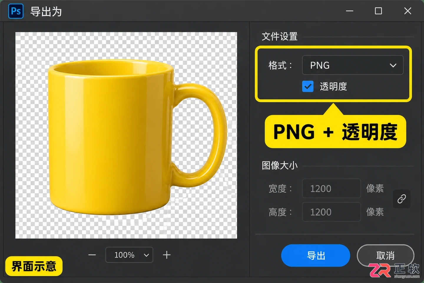
Task: Click the 导出为 window title text
Action: [x=46, y=12]
